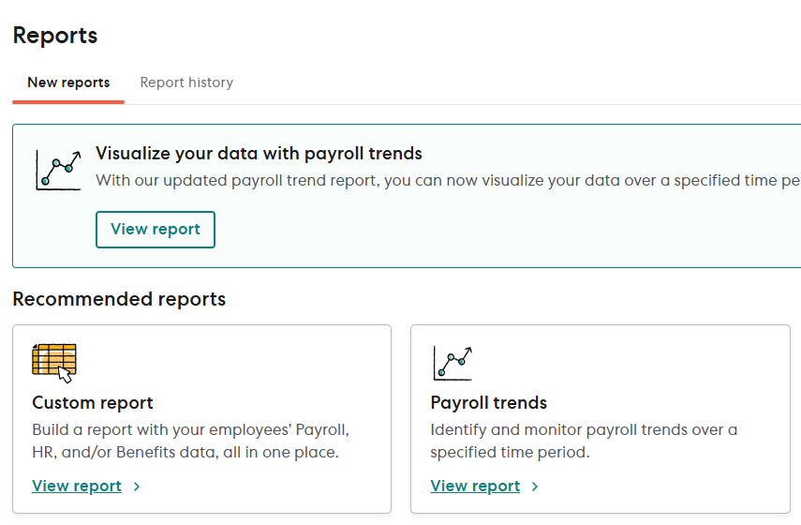Click the Payroll trends card chart icon
Screen dimensions: 801x525
[x=452, y=362]
